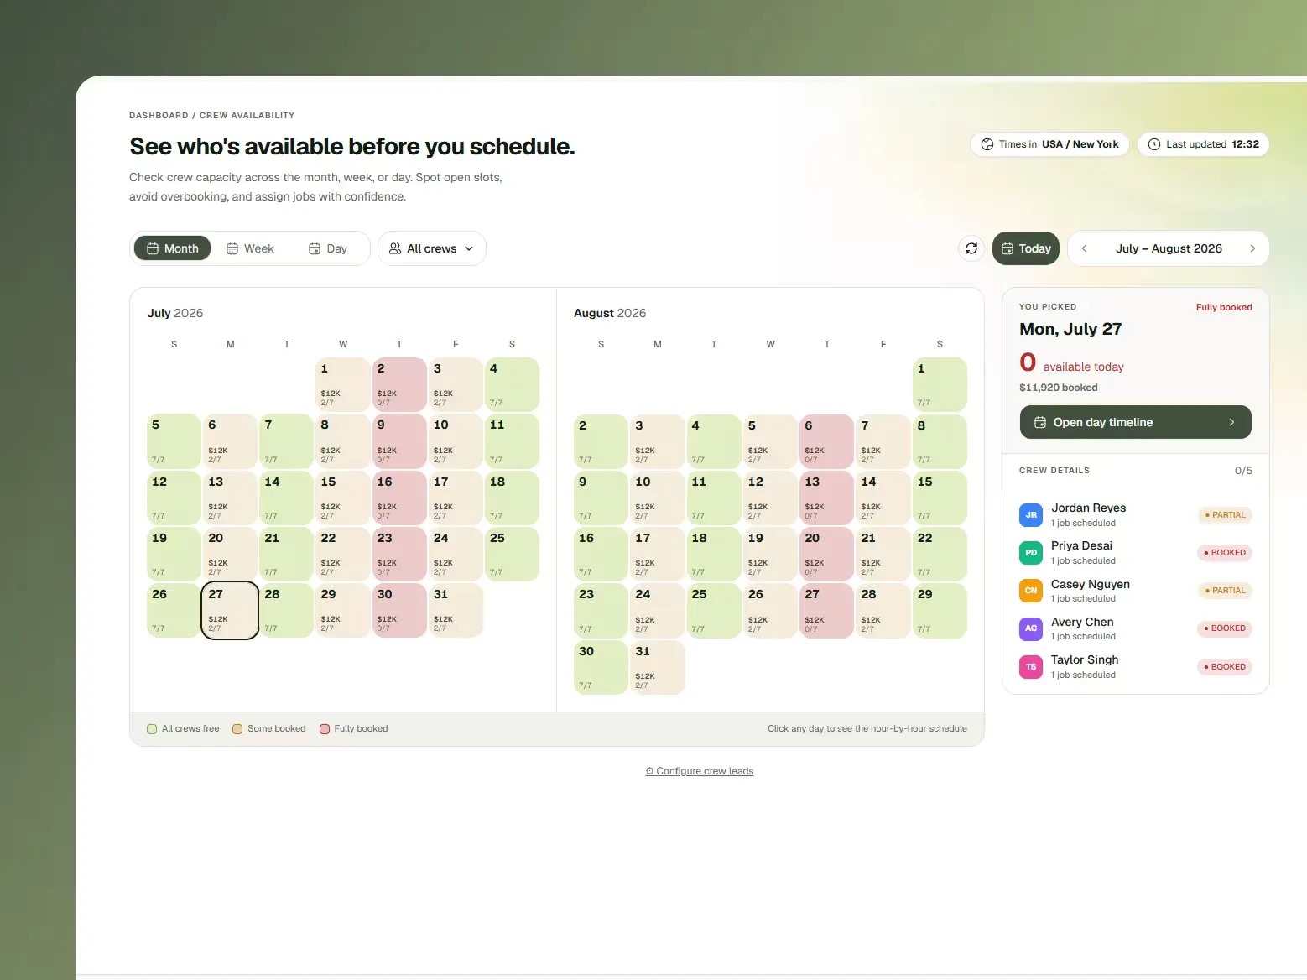Select August 17 in the calendar
Screen dimensions: 1307x980
[658, 555]
